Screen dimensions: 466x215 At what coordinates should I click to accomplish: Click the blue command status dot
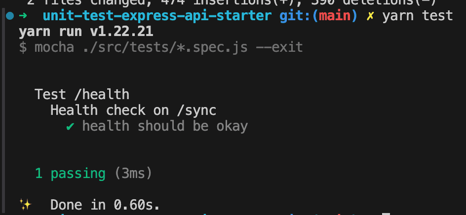click(x=10, y=16)
